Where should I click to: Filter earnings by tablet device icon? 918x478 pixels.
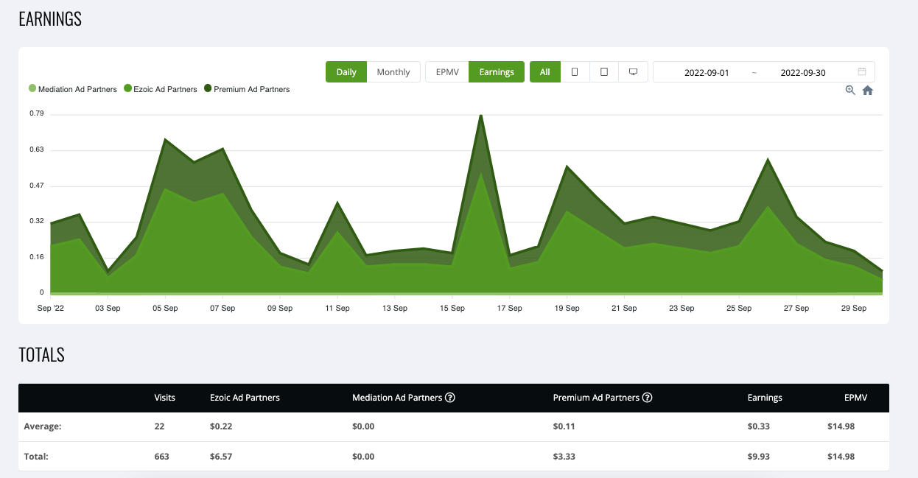pos(604,72)
